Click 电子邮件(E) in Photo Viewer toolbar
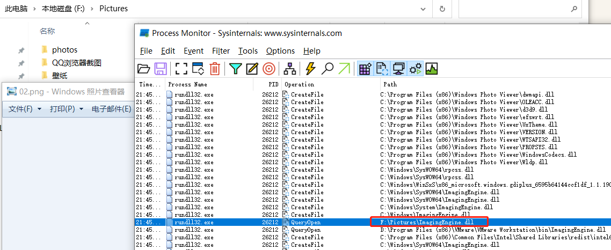 112,109
